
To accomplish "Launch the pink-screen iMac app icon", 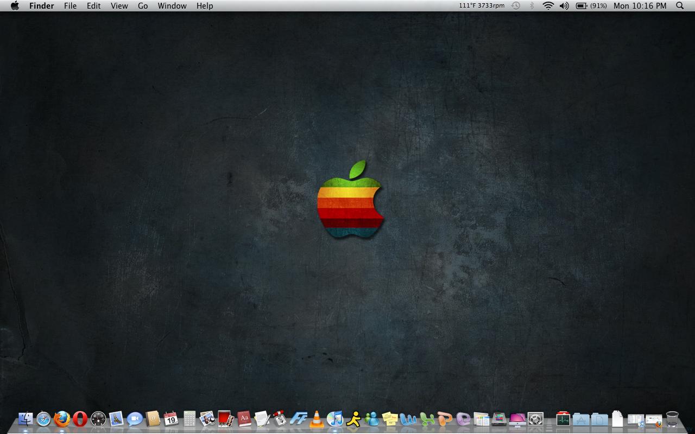I will 517,419.
